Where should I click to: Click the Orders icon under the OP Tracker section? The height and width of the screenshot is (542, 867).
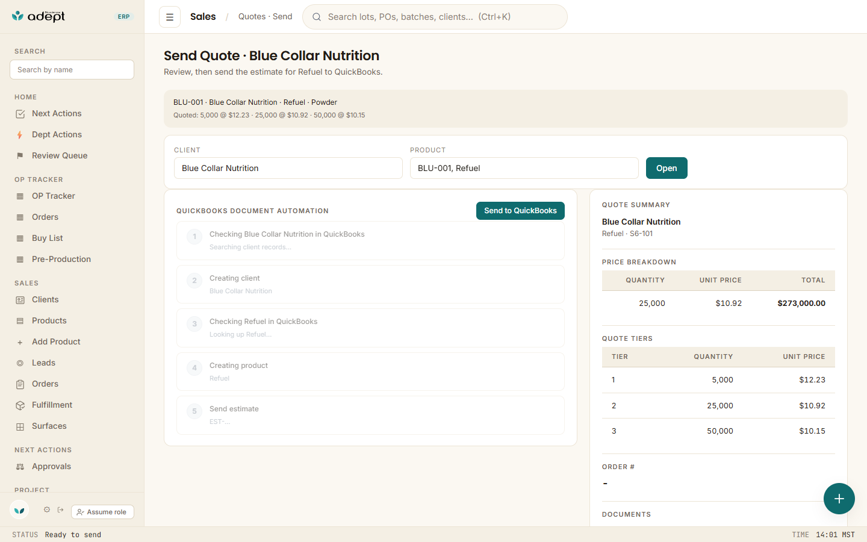(x=20, y=217)
